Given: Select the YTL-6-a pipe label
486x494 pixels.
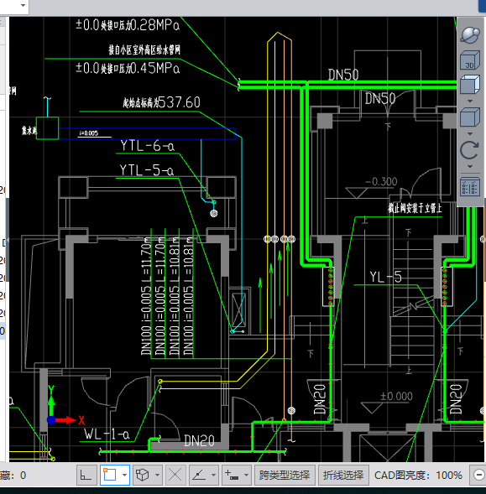Looking at the screenshot, I should point(147,146).
